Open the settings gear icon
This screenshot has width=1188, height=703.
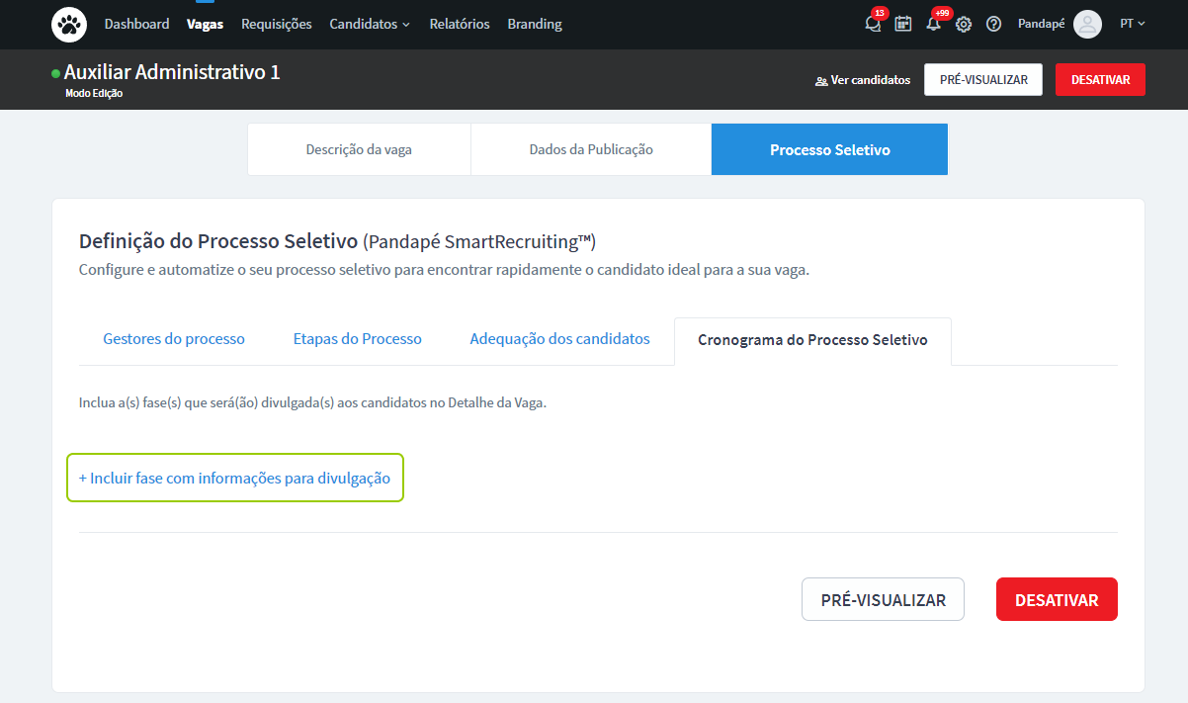click(964, 24)
